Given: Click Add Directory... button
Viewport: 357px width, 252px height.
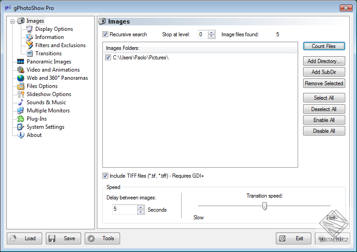Looking at the screenshot, I should click(324, 61).
